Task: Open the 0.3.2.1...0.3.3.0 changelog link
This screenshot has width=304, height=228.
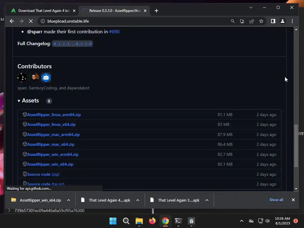Action: [72, 44]
